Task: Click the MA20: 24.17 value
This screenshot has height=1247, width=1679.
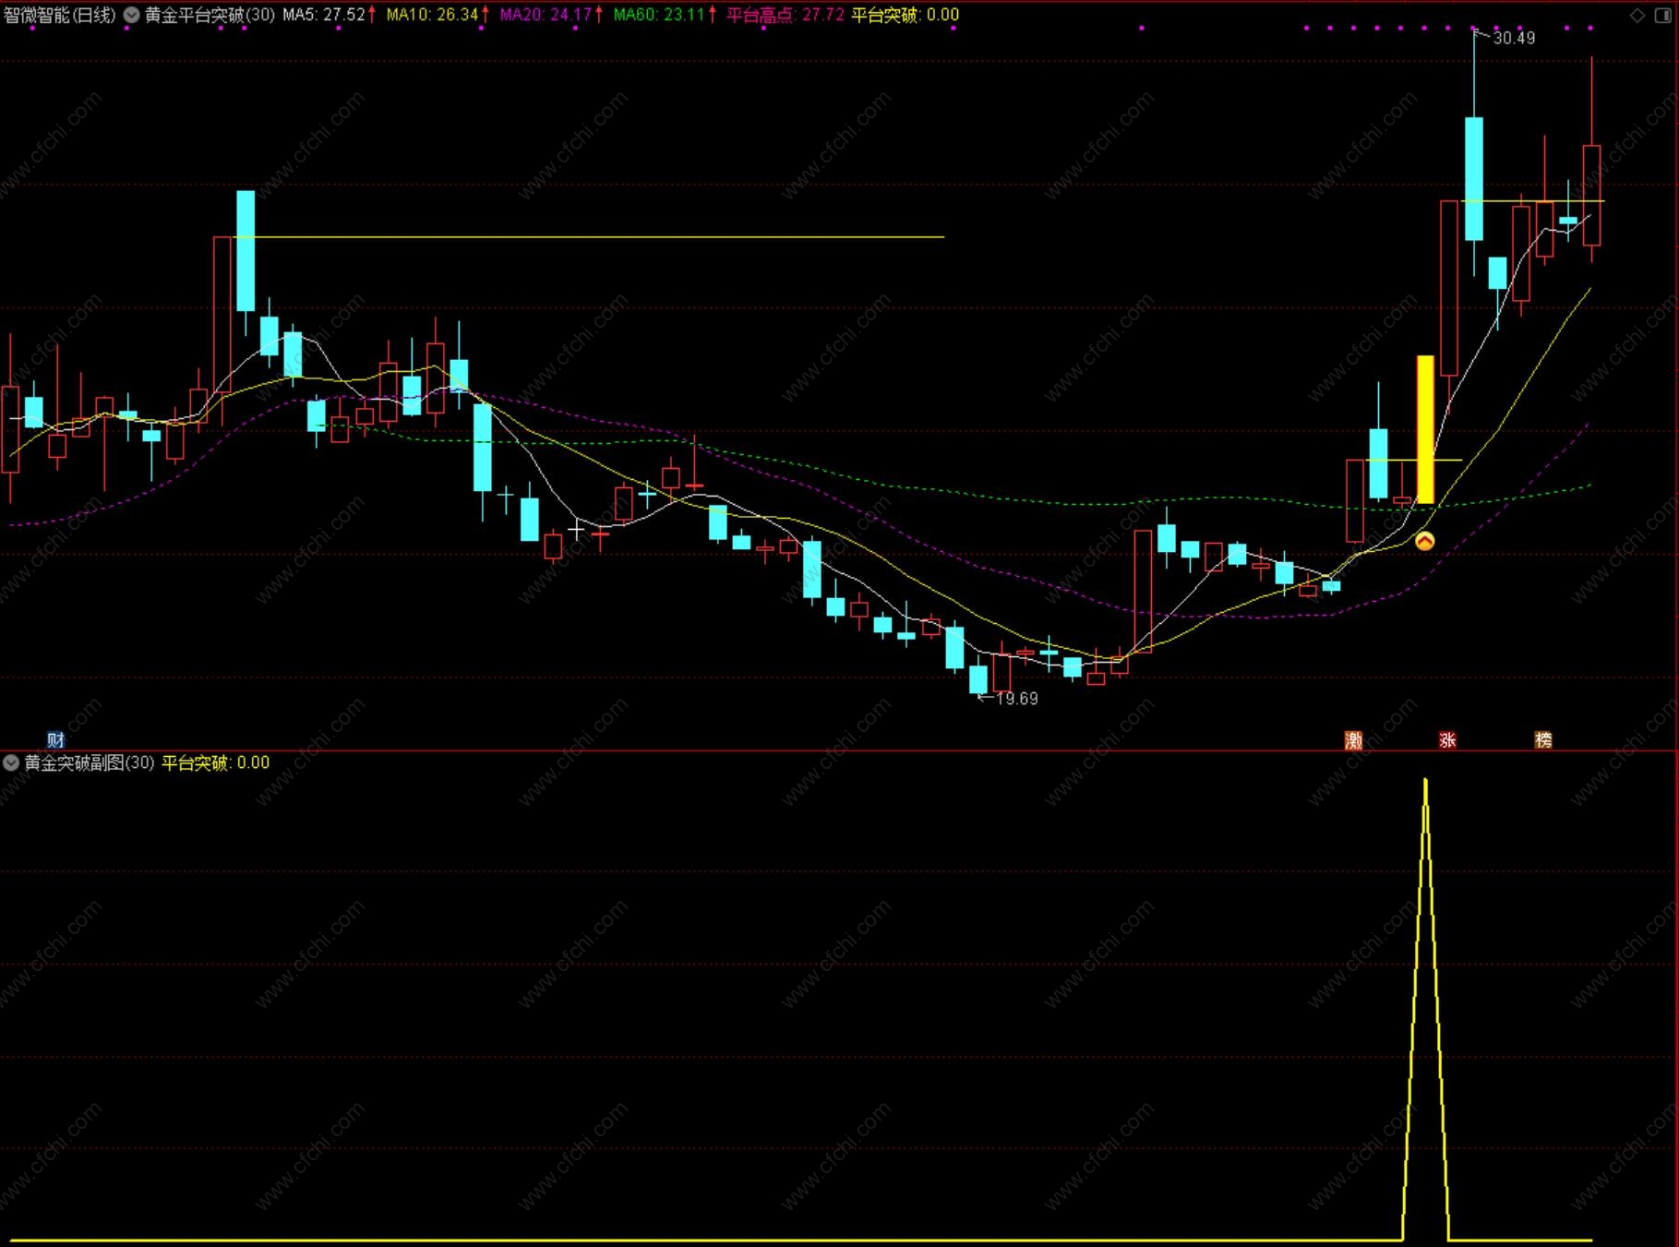Action: point(546,15)
